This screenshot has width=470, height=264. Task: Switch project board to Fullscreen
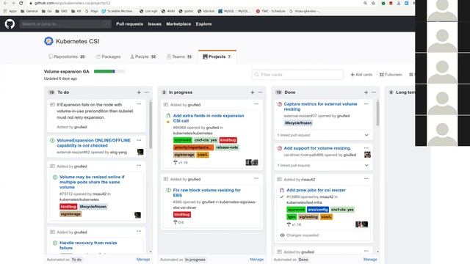(391, 75)
